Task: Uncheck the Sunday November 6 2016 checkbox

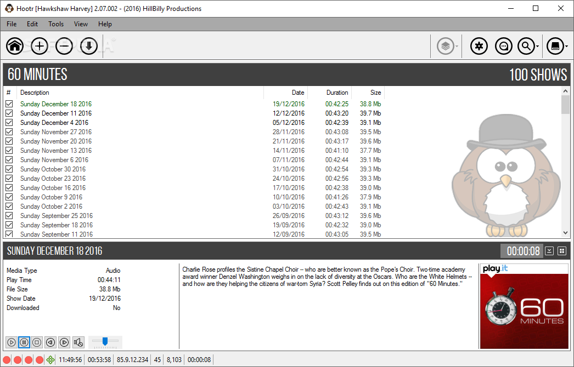Action: point(9,160)
